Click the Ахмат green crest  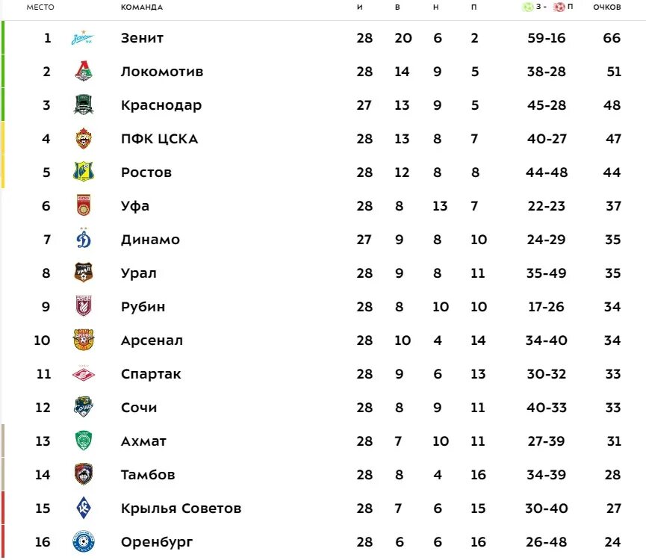coord(84,441)
